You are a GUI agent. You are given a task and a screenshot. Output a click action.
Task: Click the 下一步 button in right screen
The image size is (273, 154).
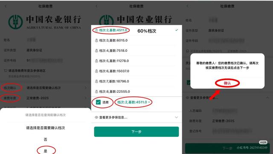click(x=227, y=148)
